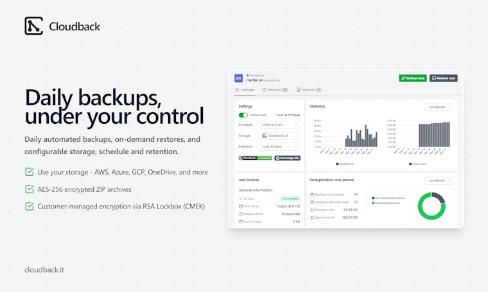
Task: Click the icon beside Backups size
Action: (312, 210)
